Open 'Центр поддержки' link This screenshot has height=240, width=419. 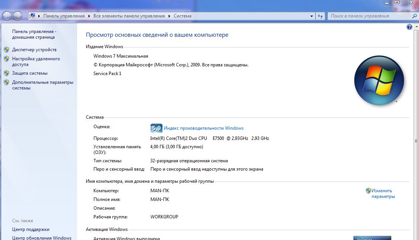pos(31,229)
